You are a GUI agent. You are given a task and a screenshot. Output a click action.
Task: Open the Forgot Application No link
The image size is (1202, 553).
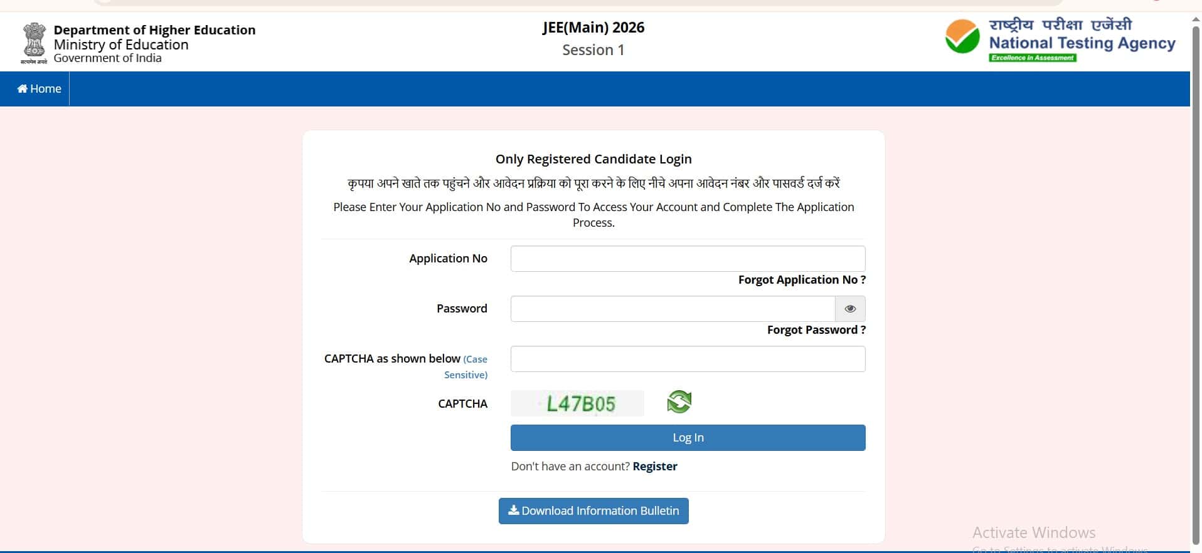(802, 280)
